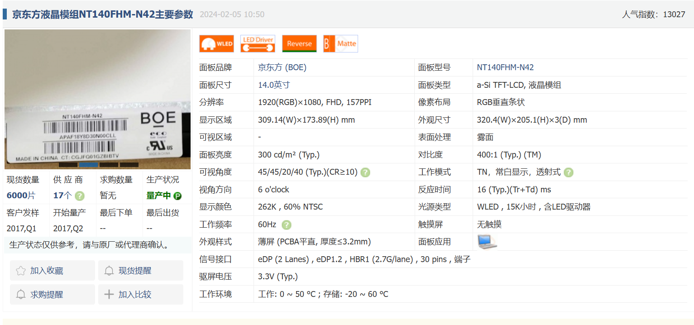Click the 薄屏 (PCBA平直, 厚度≤3.2mm) value

click(315, 242)
